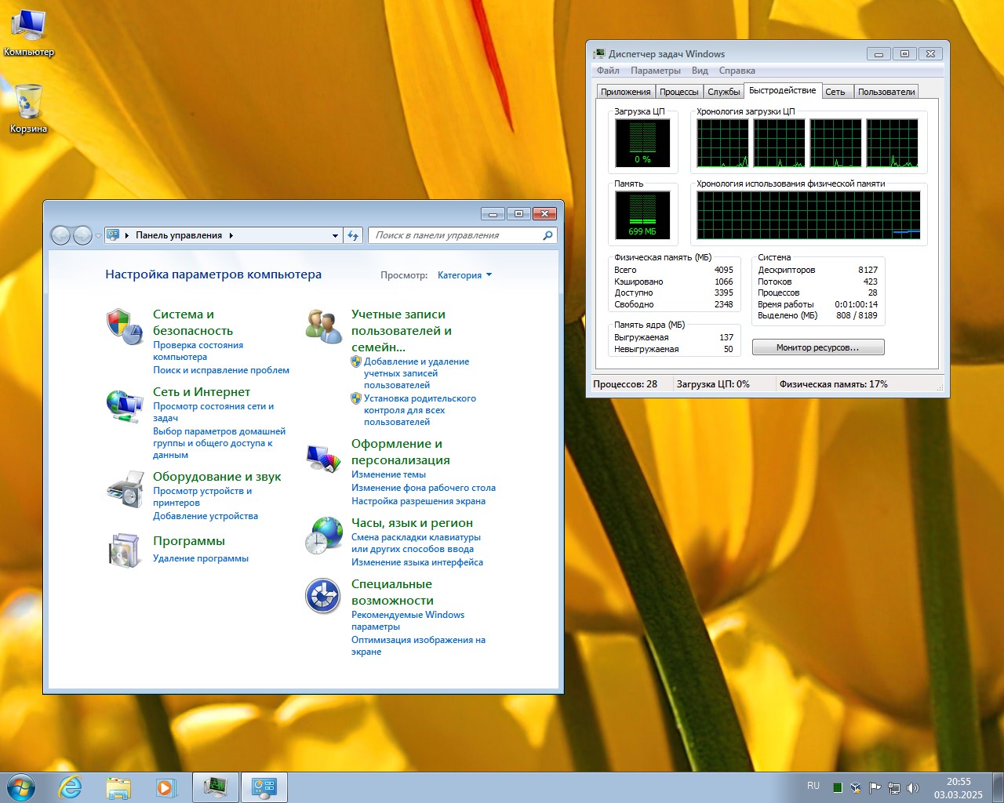The height and width of the screenshot is (803, 1004).
Task: Click the Монитор ресурсов button
Action: click(817, 347)
